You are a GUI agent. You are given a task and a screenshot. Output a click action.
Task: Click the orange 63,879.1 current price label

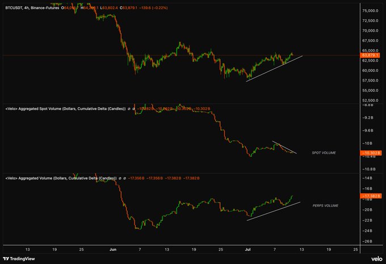coord(371,56)
